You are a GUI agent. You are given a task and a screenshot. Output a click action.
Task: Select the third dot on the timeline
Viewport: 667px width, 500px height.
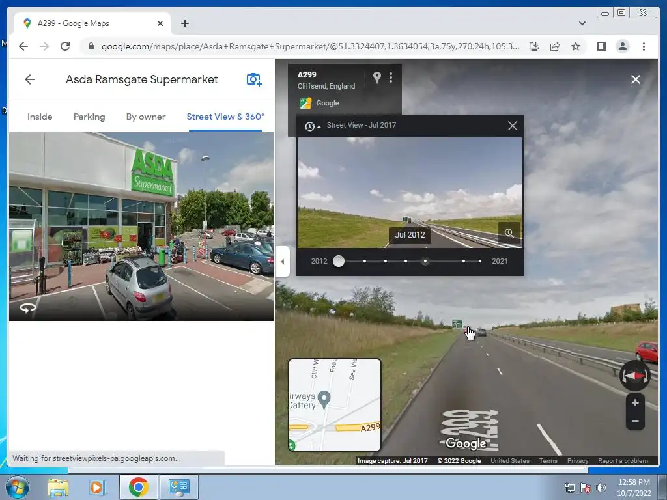[386, 261]
